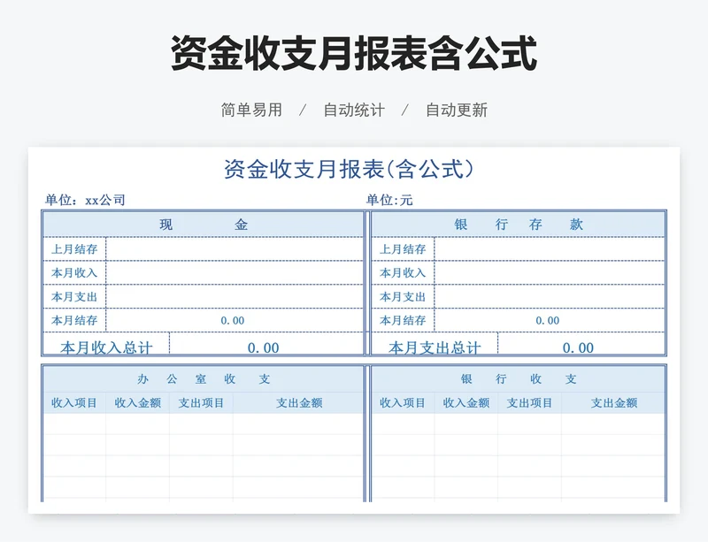The image size is (708, 542).
Task: Click the 上月结存 value cell under 现金
Action: tap(235, 248)
